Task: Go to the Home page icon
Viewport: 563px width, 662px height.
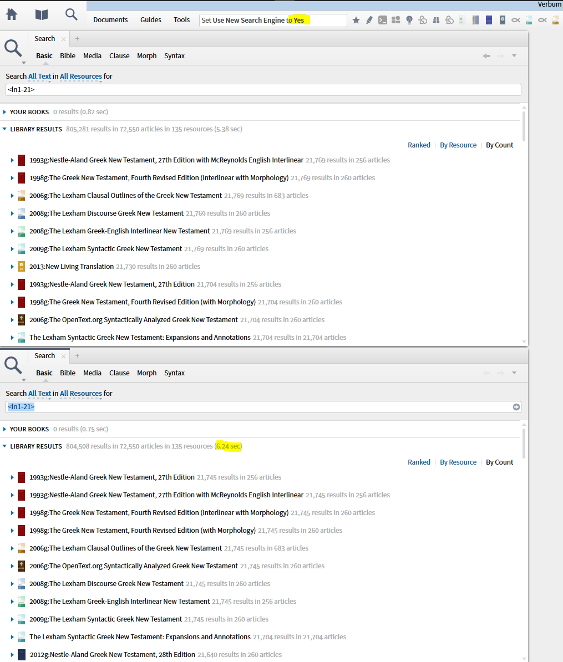Action: [12, 15]
